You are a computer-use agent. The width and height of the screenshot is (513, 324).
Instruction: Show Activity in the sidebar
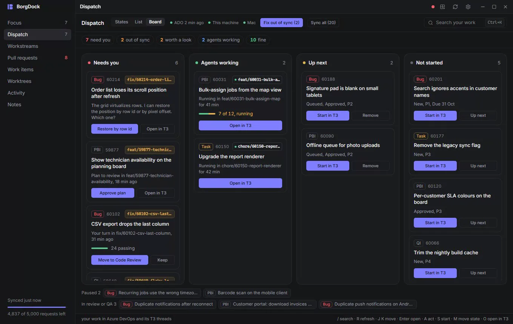point(37,93)
